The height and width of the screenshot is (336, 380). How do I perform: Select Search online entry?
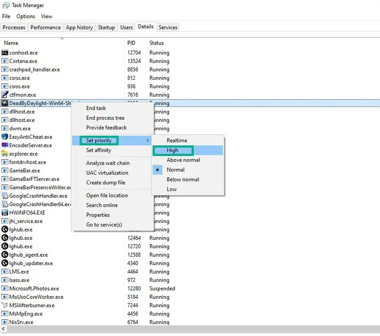112,205
